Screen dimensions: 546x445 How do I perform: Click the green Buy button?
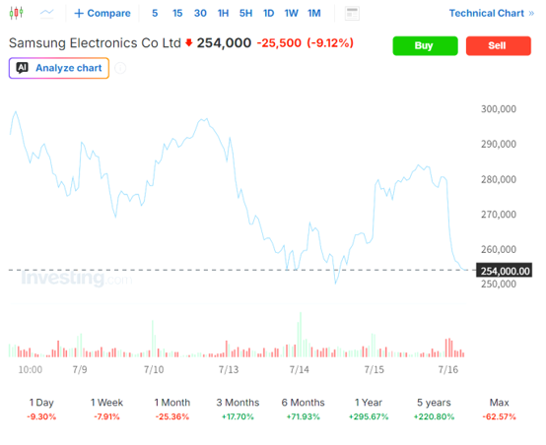[425, 45]
